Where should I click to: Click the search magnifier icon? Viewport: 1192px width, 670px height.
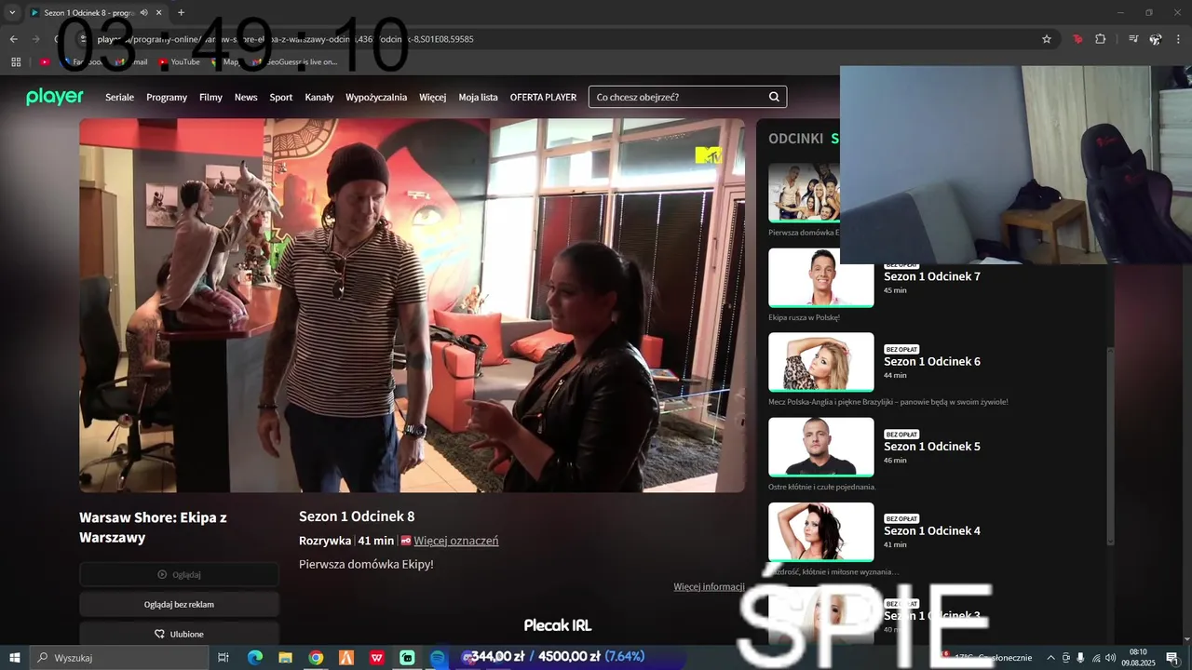click(x=774, y=97)
